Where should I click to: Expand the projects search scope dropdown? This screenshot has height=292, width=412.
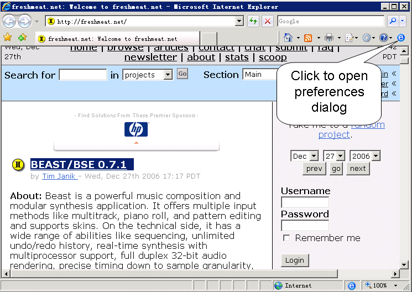(168, 75)
